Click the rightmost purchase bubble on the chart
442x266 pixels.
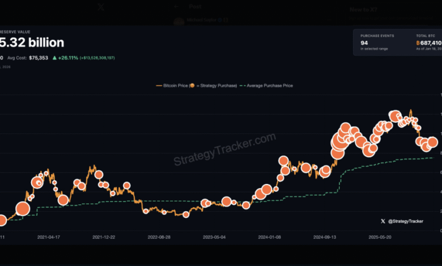(432, 142)
